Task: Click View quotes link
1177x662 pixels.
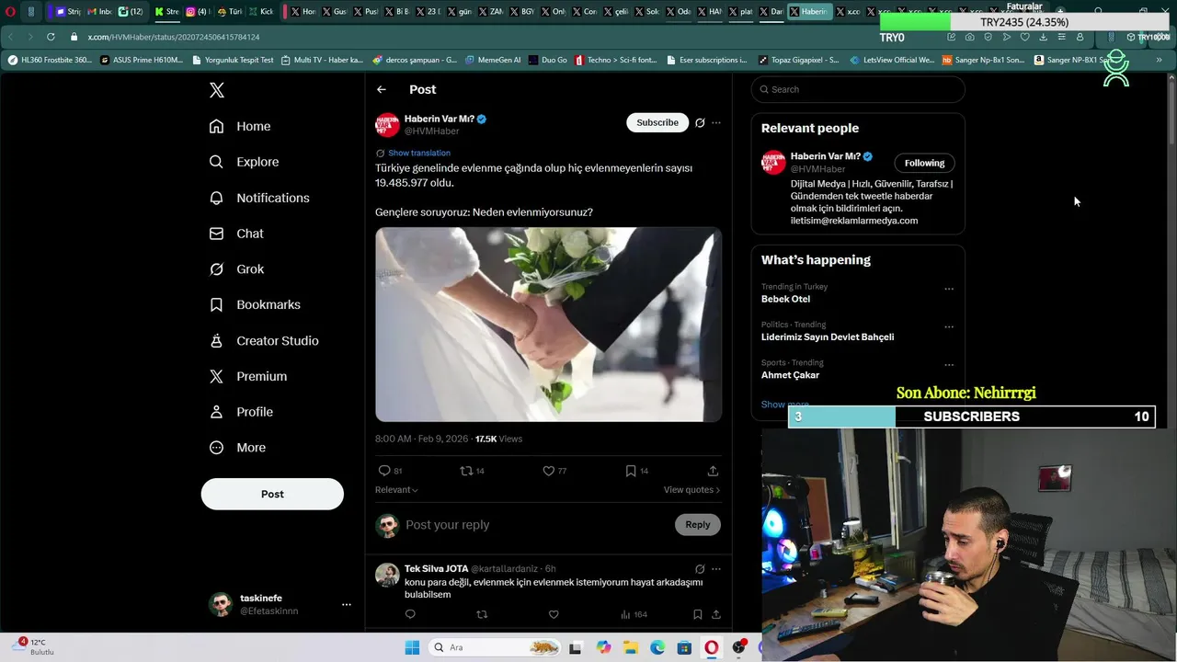Action: tap(691, 490)
